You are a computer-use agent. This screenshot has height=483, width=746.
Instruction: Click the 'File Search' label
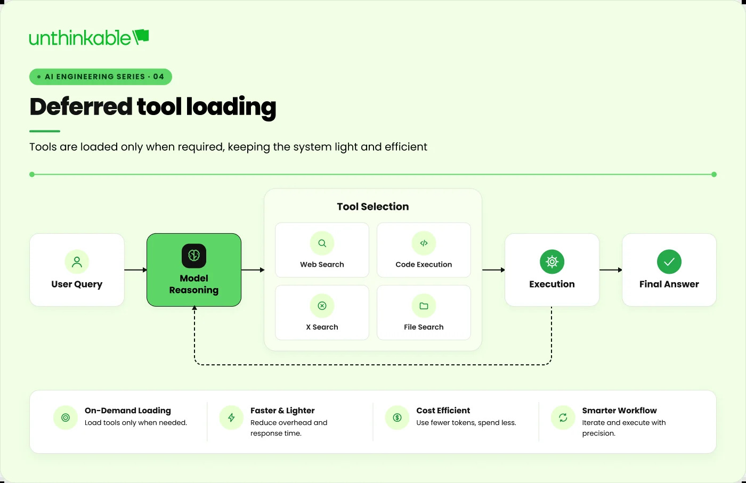[424, 327]
